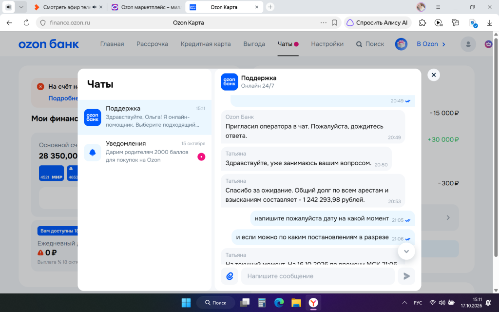Screen dimensions: 499x312
Task: Bookmark the page via address bar icon
Action: pos(334,22)
